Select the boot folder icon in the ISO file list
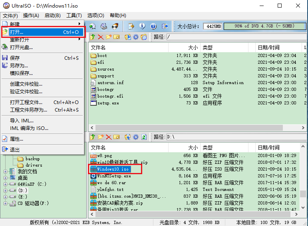The height and width of the screenshot is (226, 308). click(93, 56)
